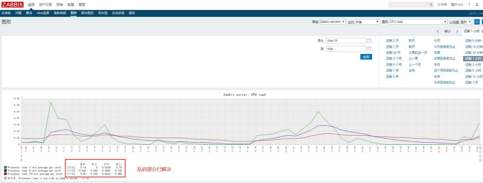Open the 资产记录 main menu

(45, 5)
